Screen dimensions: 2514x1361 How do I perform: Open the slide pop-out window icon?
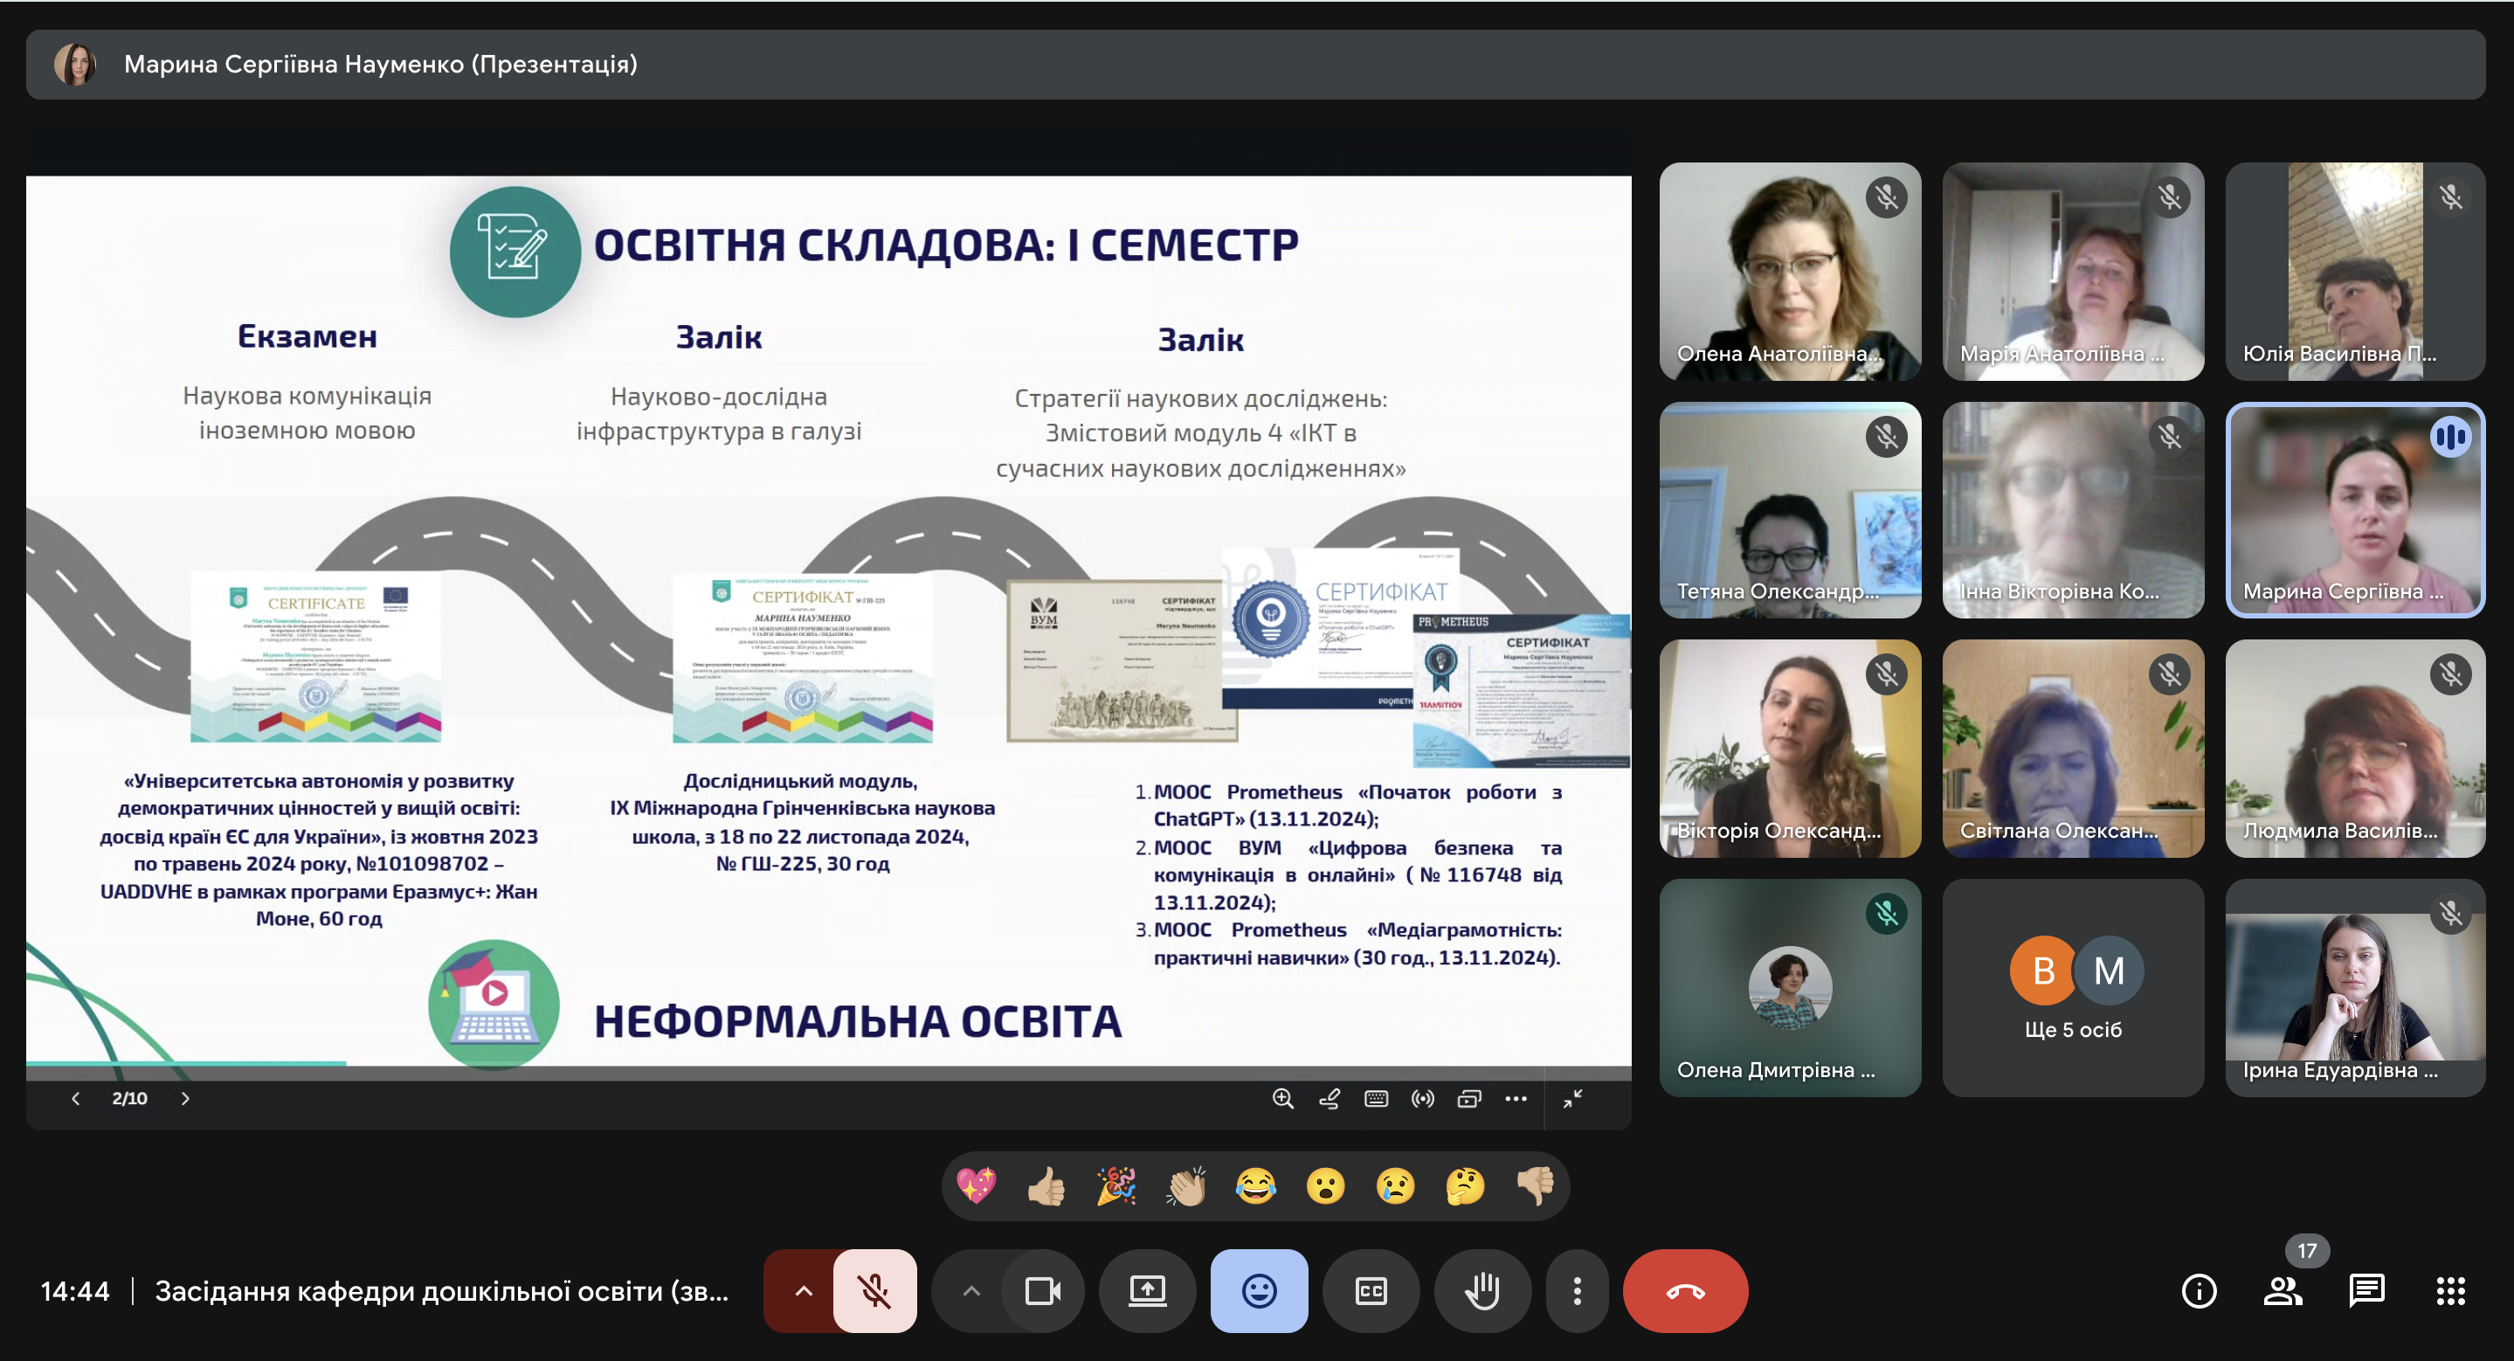(x=1468, y=1099)
